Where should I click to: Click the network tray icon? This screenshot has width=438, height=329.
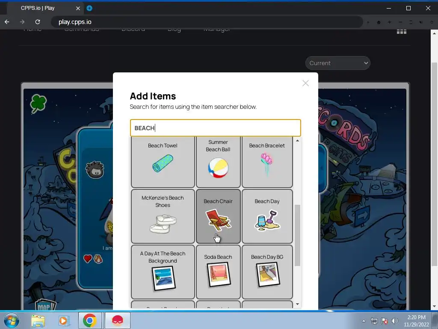point(374,321)
